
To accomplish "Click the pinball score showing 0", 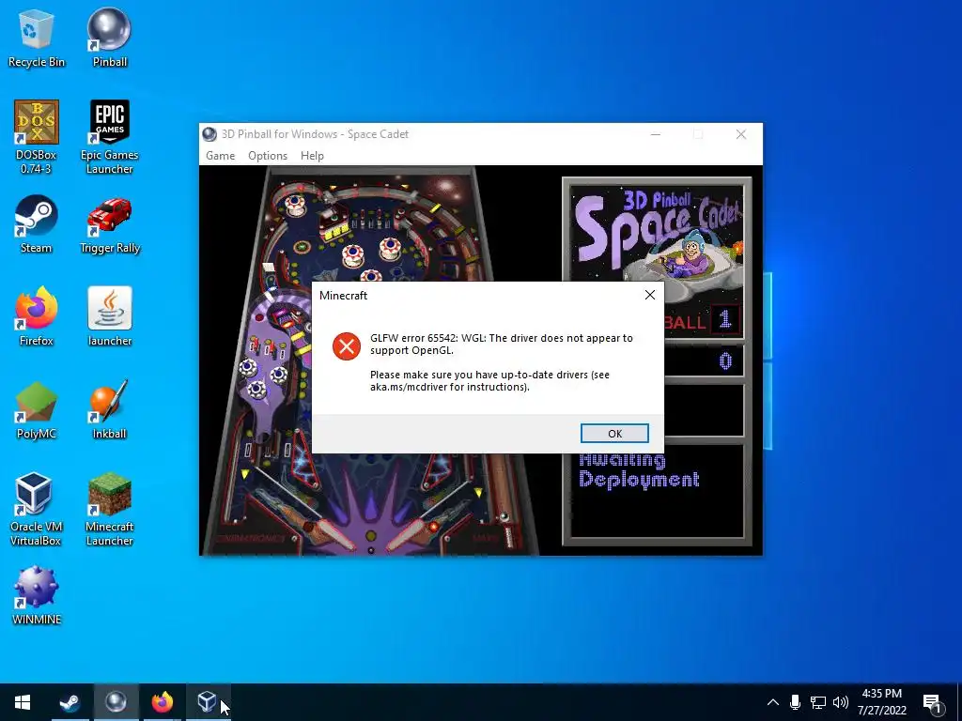I will point(725,361).
